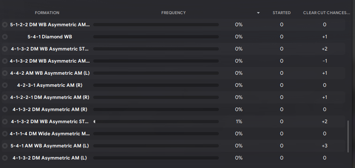Click the sort arrow next to Frequency column
The height and width of the screenshot is (168, 355).
(x=258, y=13)
